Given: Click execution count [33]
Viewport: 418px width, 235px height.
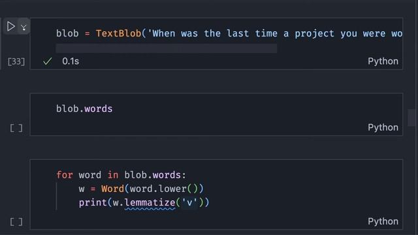Looking at the screenshot, I should coord(16,61).
